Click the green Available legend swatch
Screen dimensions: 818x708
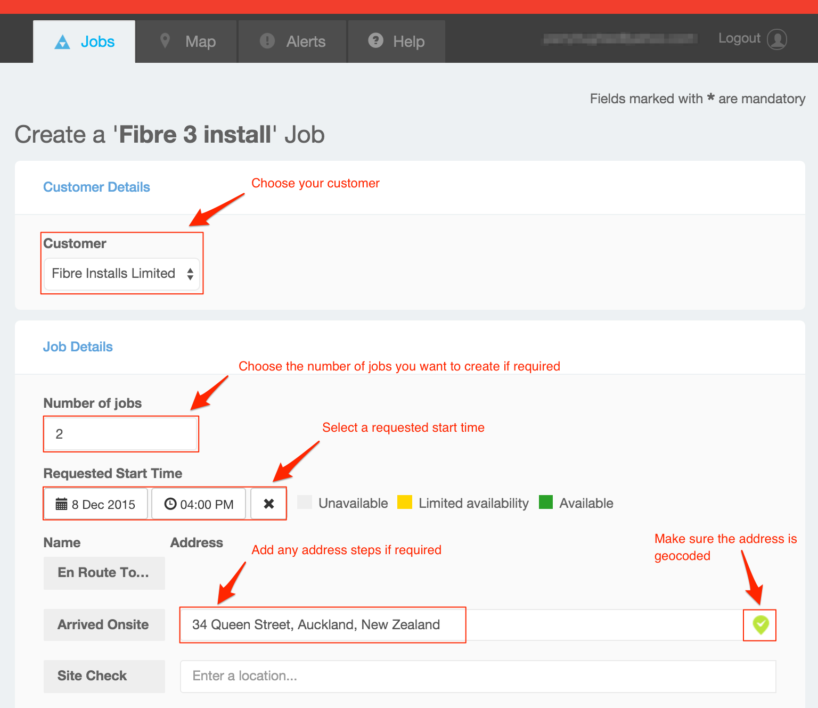click(546, 502)
